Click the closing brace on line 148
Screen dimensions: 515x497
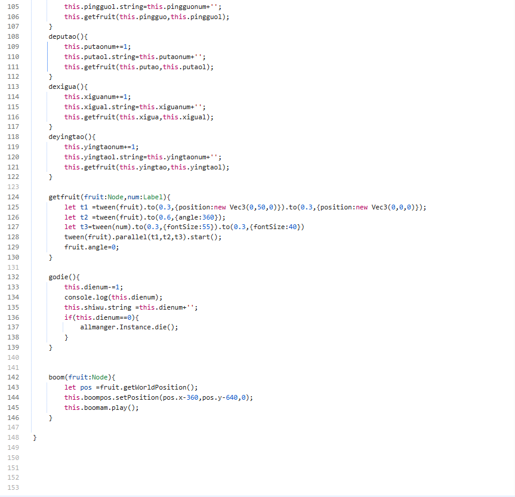click(x=35, y=438)
